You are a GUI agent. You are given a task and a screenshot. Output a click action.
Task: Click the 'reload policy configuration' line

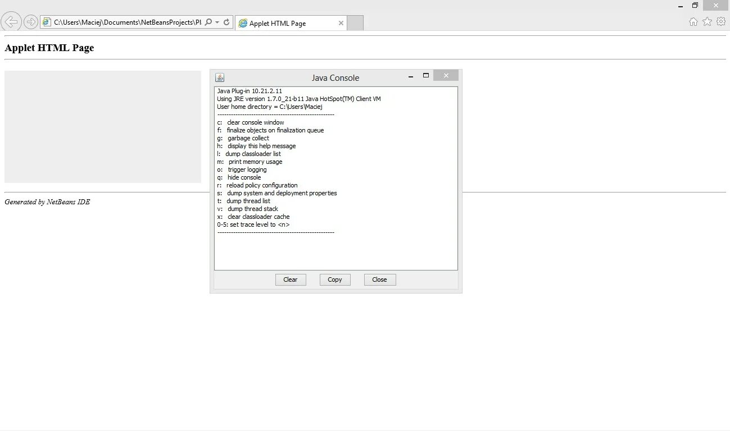tap(257, 185)
